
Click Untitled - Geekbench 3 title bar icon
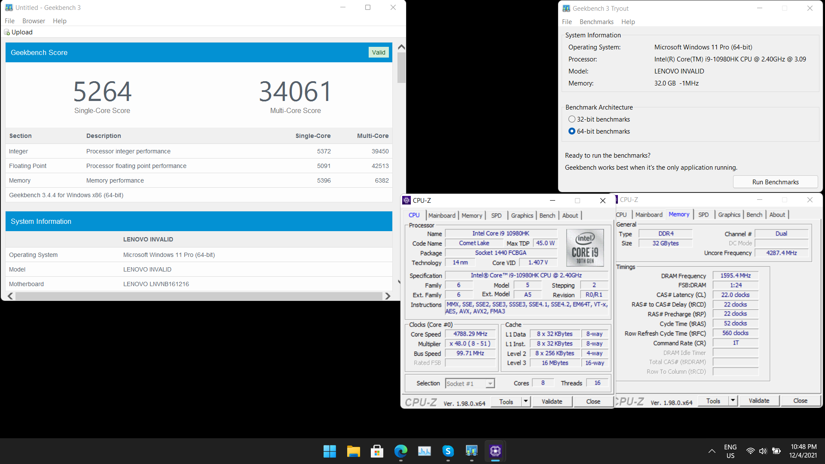click(x=9, y=7)
